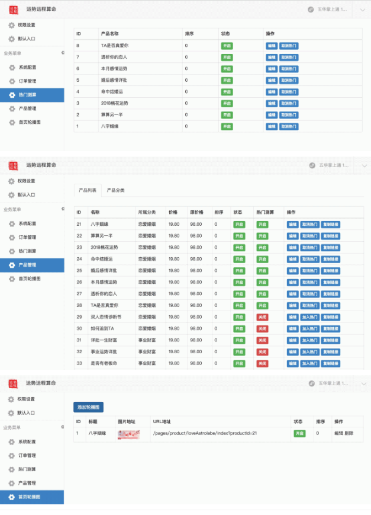
Task: Click the 热门测算 gear icon on the carousel page
Action: point(12,469)
